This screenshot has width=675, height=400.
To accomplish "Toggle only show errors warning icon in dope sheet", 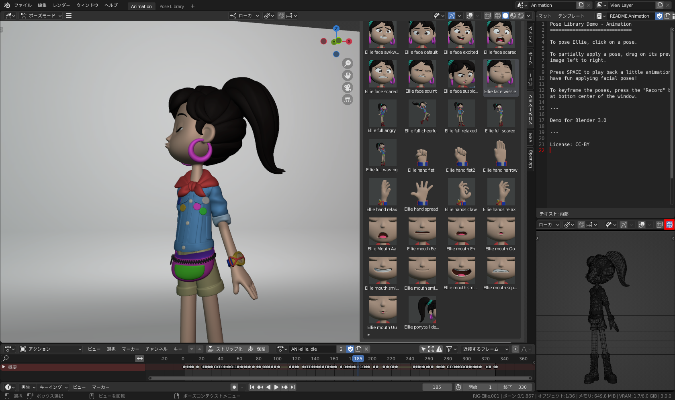I will 439,349.
